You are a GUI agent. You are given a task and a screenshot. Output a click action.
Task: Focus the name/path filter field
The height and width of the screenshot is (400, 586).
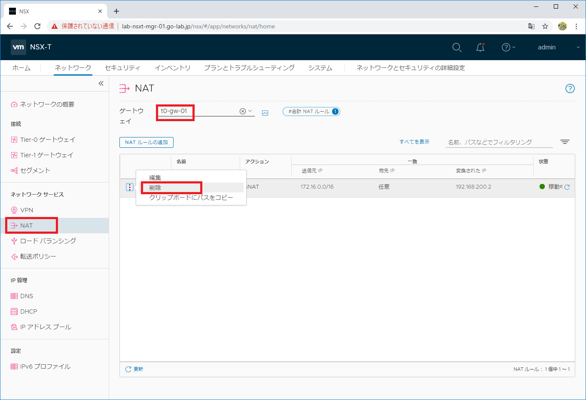tap(499, 142)
